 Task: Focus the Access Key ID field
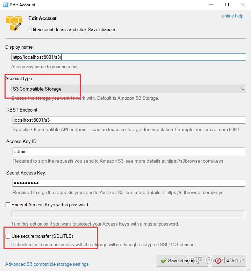coord(129,151)
